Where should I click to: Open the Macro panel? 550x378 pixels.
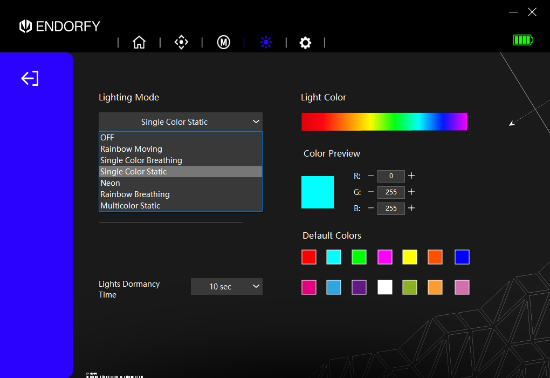coord(223,42)
